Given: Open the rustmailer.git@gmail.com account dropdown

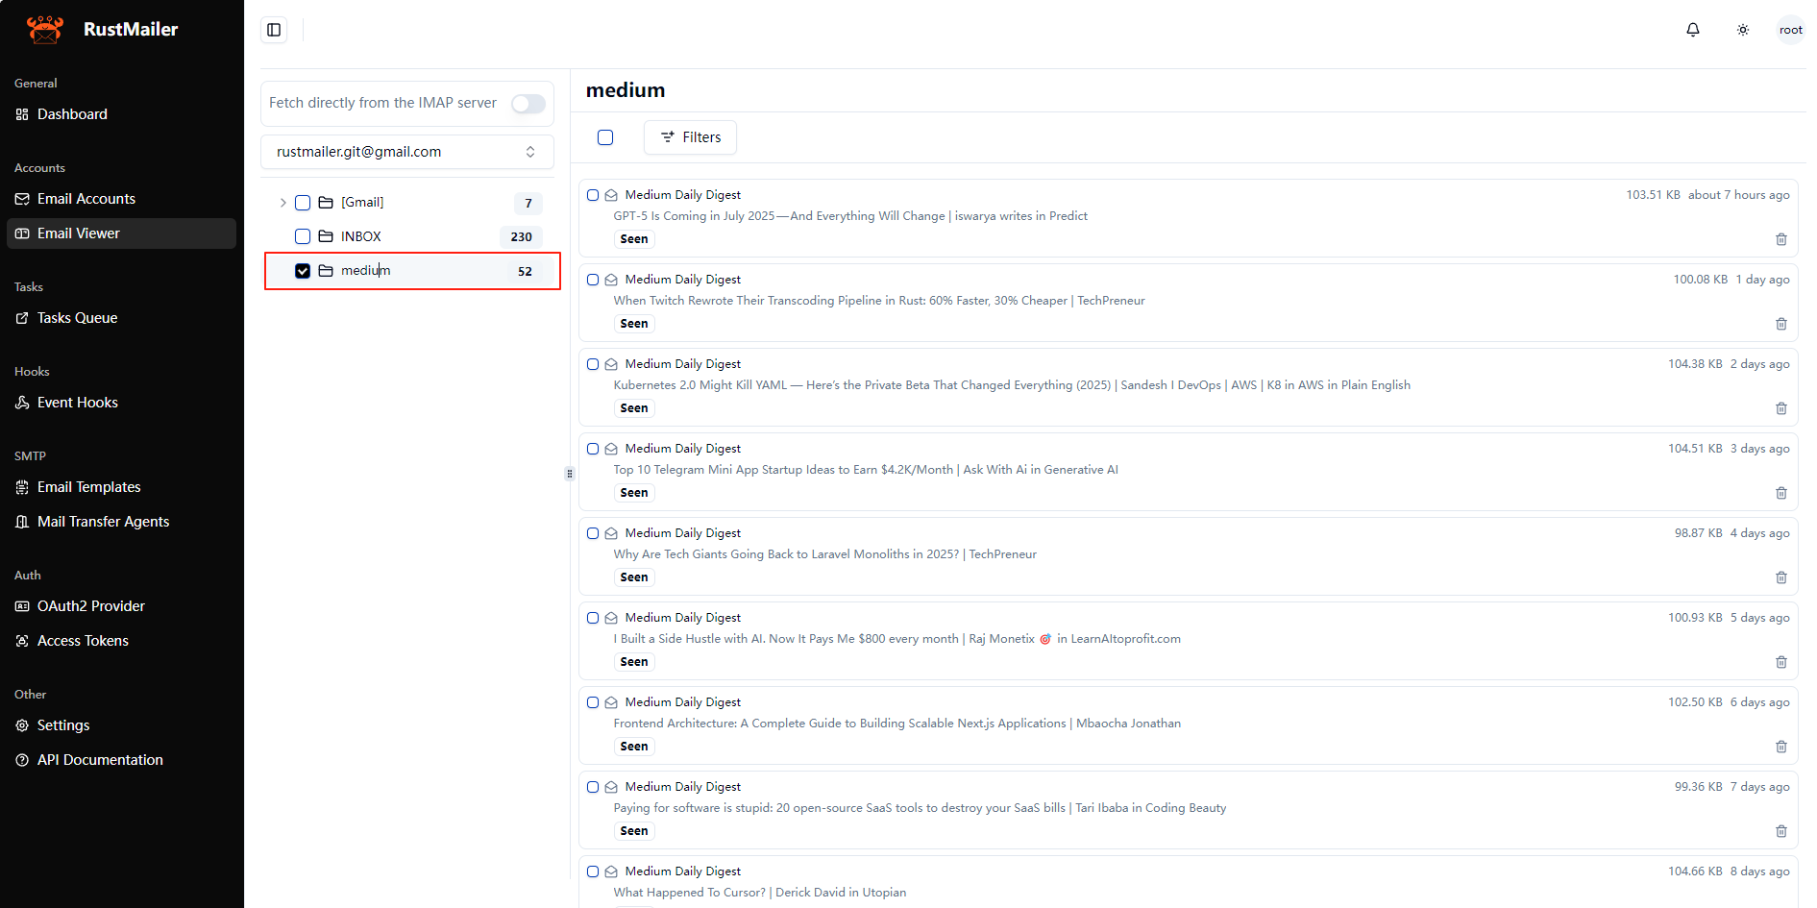Looking at the screenshot, I should coord(407,152).
